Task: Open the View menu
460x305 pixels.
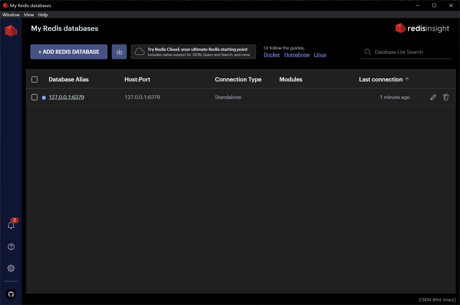Action: tap(29, 15)
